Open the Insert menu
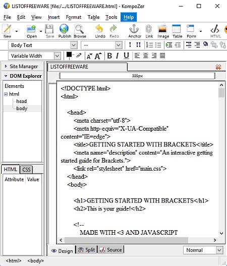The image size is (227, 266). [x=53, y=17]
